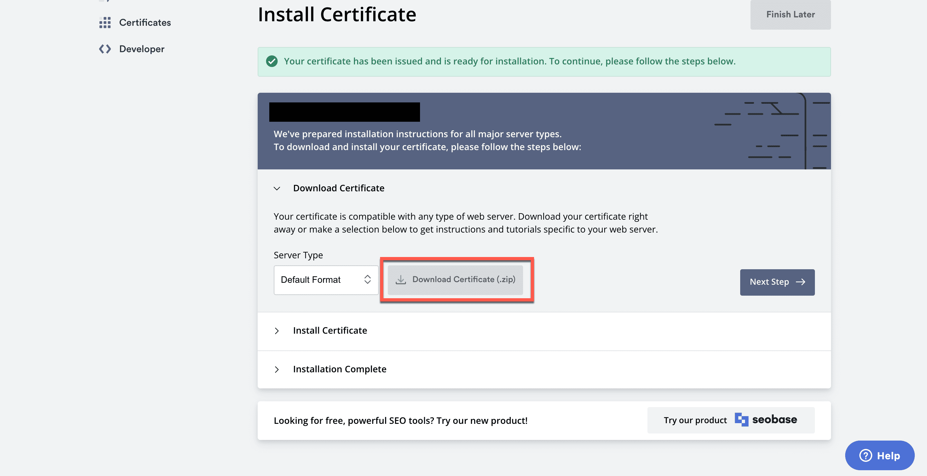Click the redacted domain name block
This screenshot has width=927, height=476.
(x=344, y=112)
